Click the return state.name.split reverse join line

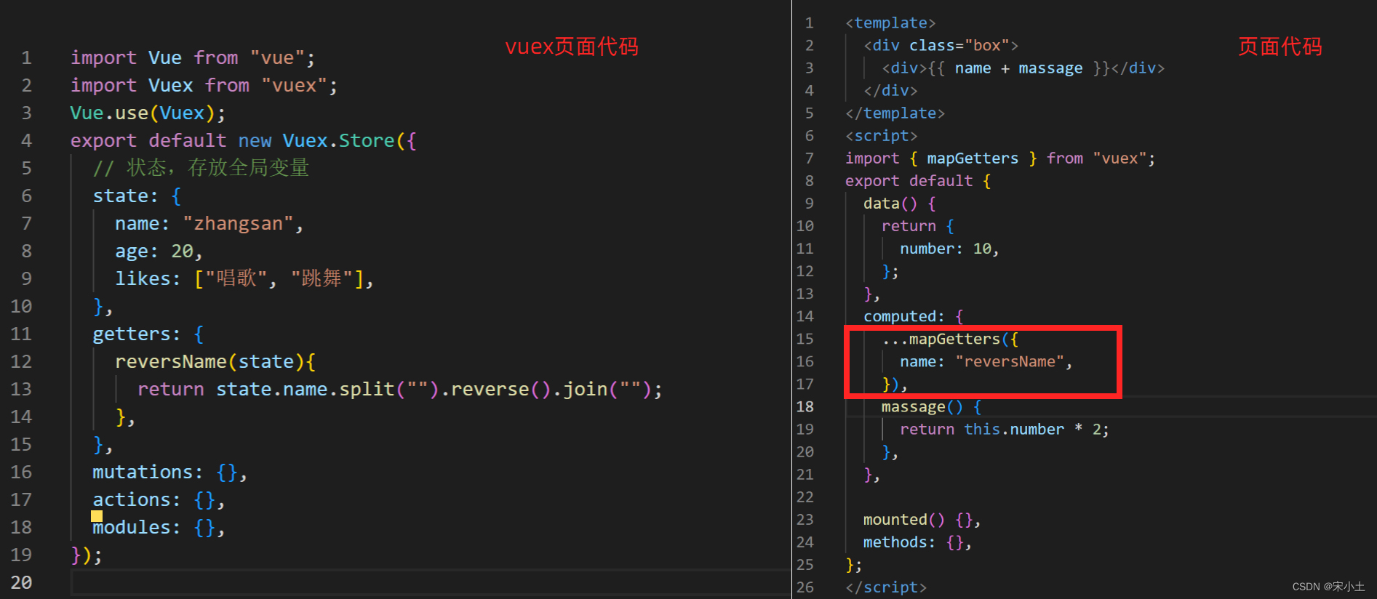[400, 389]
